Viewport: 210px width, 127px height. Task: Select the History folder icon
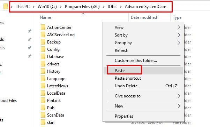point(43,71)
